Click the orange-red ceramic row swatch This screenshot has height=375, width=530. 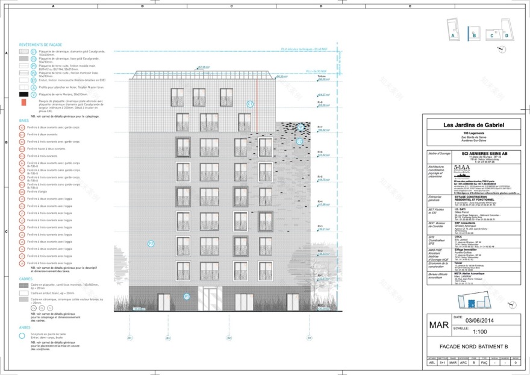pyautogui.click(x=23, y=103)
